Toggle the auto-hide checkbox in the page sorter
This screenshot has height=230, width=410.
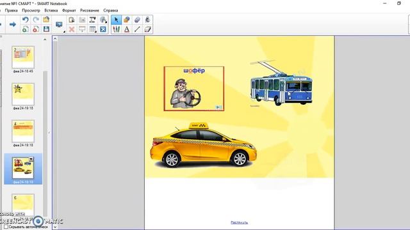(x=6, y=227)
